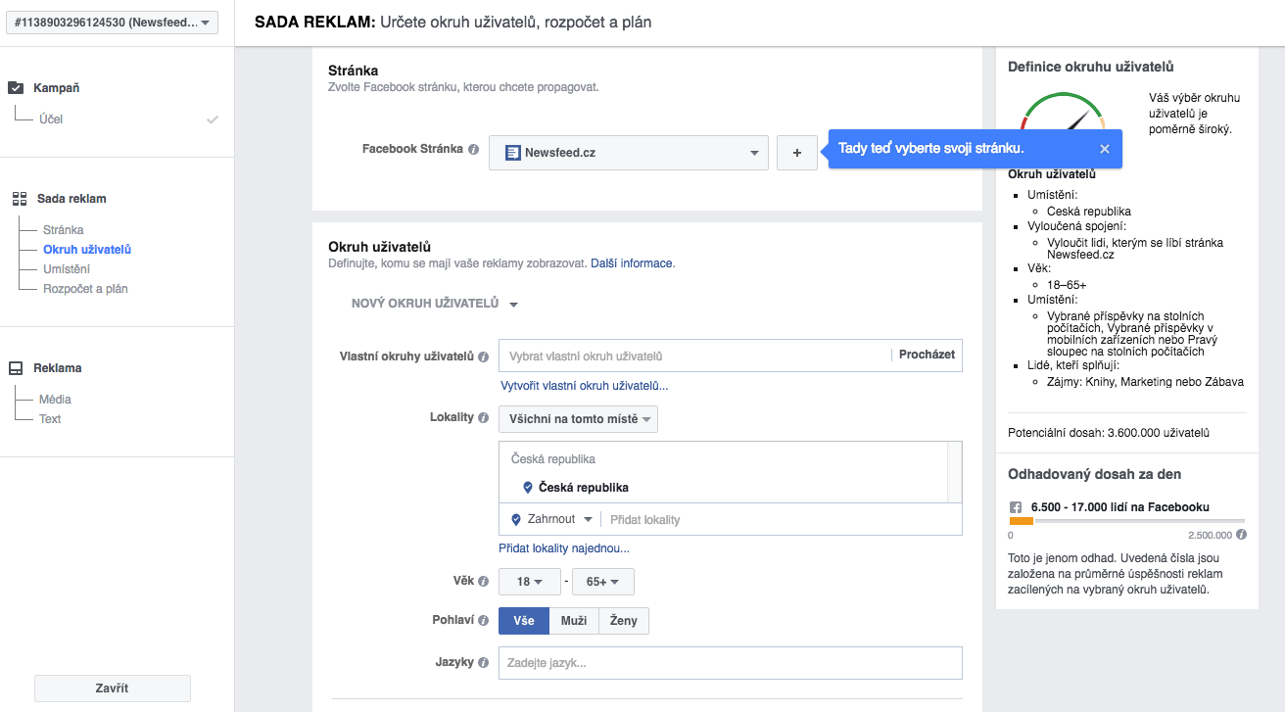Click info icon next to Vlastní okruhy uživatelů
The width and height of the screenshot is (1285, 712).
[483, 356]
